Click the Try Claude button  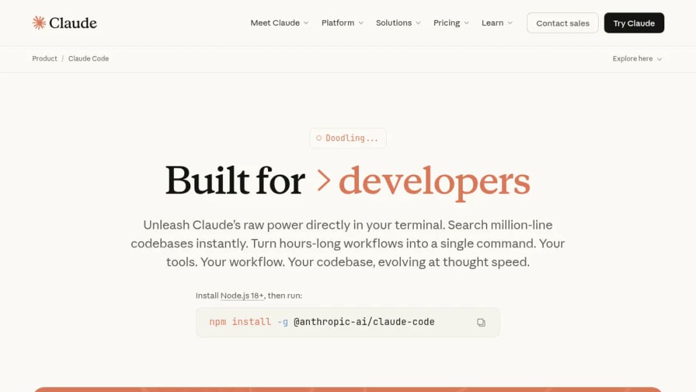[634, 23]
